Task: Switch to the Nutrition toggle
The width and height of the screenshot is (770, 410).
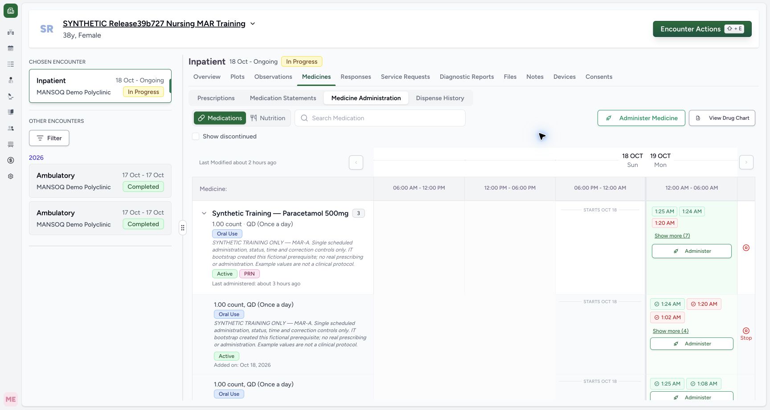Action: (268, 118)
